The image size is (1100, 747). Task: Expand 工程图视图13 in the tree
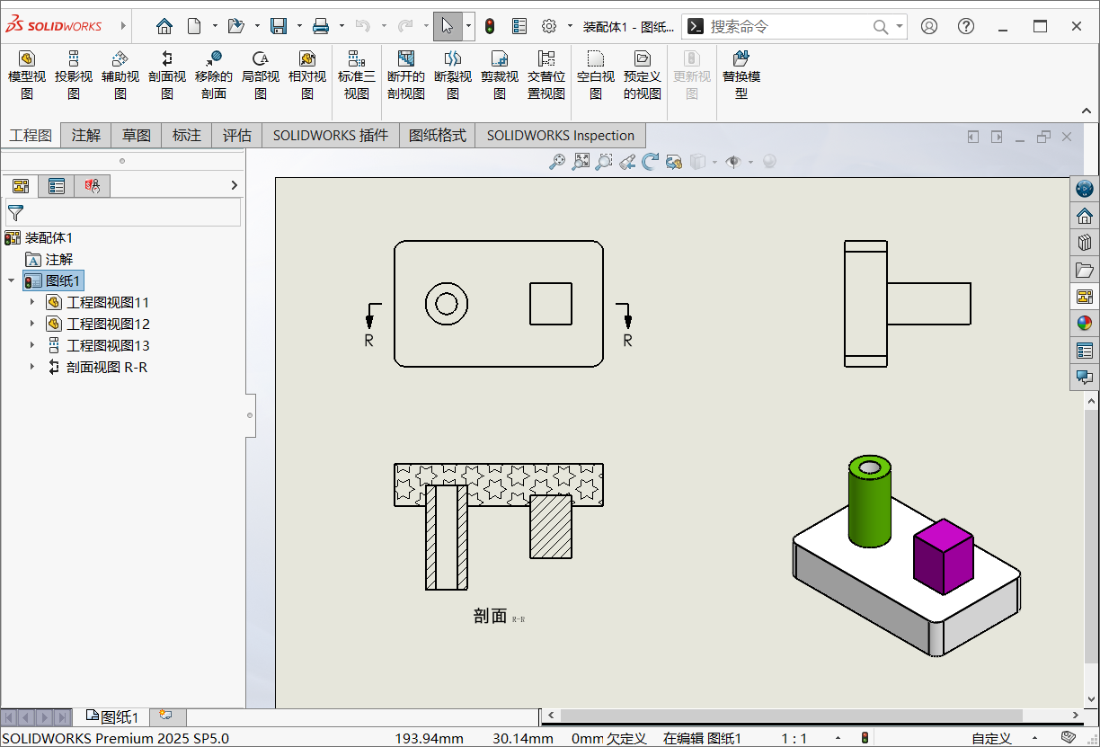[x=32, y=345]
